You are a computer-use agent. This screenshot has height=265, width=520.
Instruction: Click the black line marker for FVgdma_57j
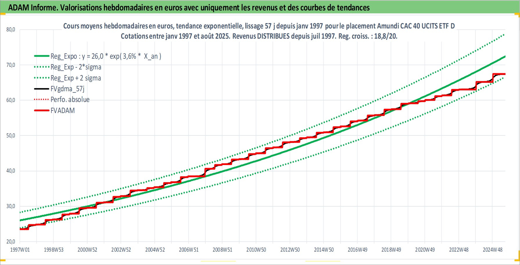[42, 89]
